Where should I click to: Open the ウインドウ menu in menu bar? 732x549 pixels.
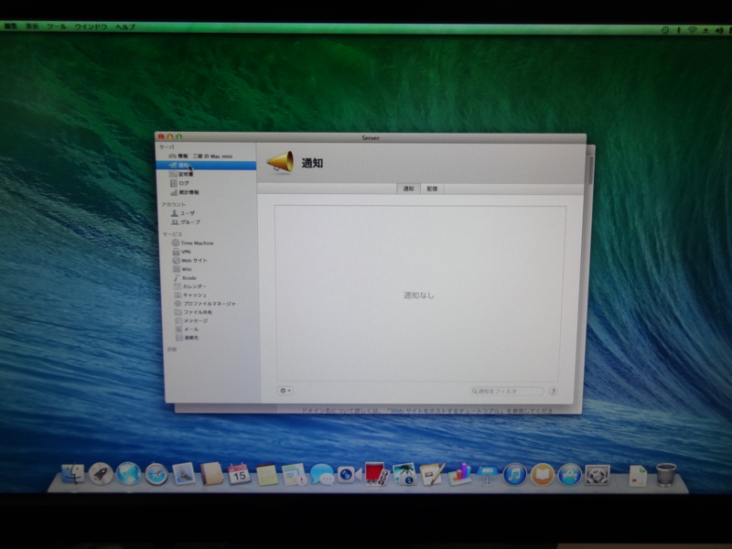91,27
